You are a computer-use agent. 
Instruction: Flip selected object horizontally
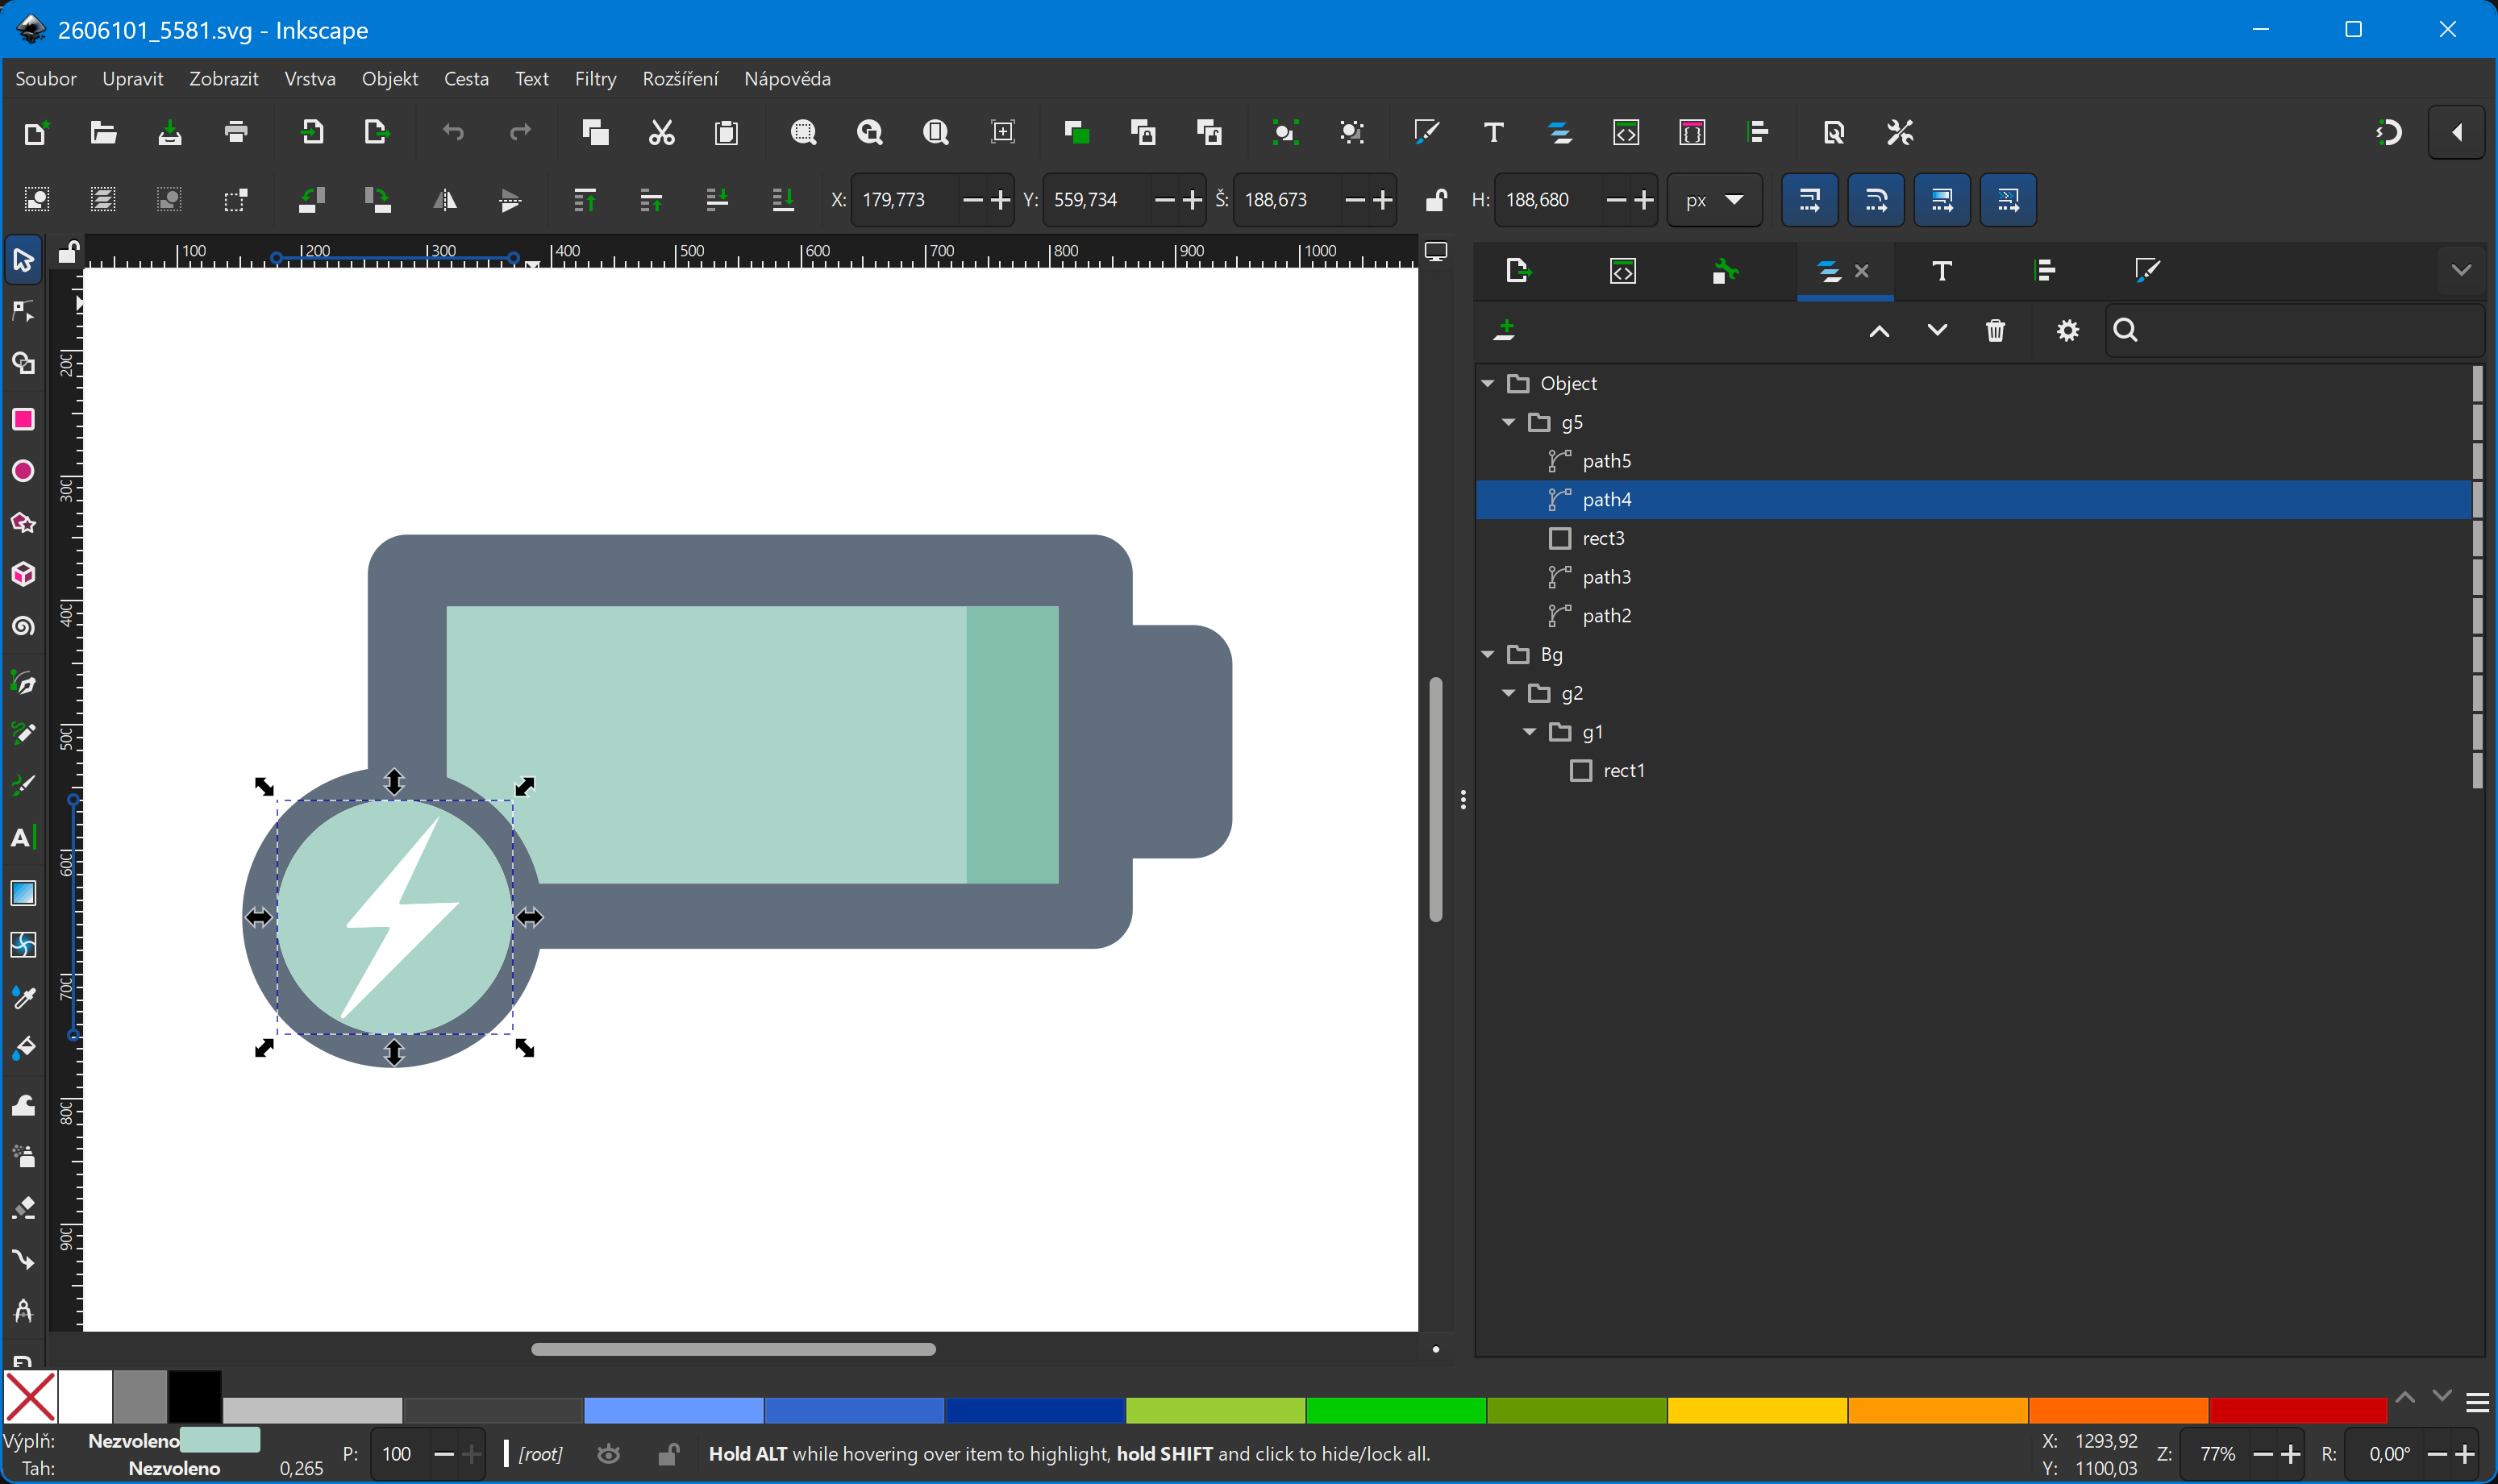tap(444, 200)
